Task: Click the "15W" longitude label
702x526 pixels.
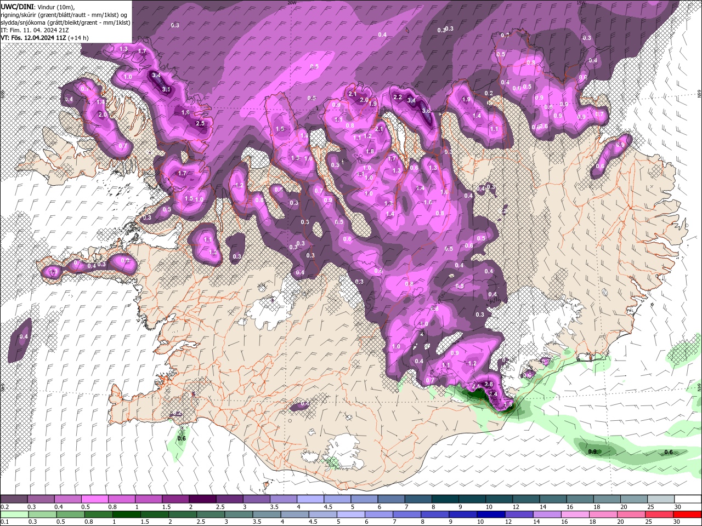Action: point(581,3)
